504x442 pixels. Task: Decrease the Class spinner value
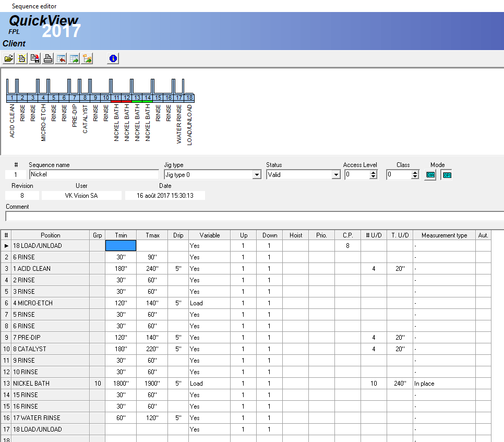(415, 177)
